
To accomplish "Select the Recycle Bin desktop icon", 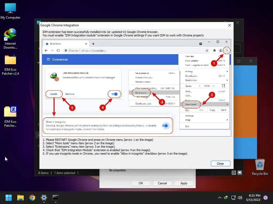I will coord(260,167).
